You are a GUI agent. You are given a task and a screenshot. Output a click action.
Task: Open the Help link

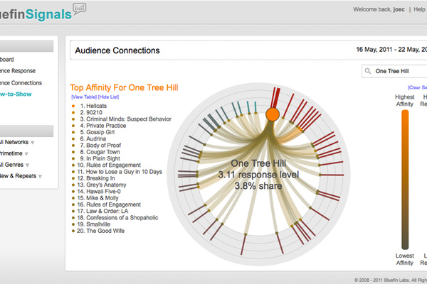click(419, 9)
